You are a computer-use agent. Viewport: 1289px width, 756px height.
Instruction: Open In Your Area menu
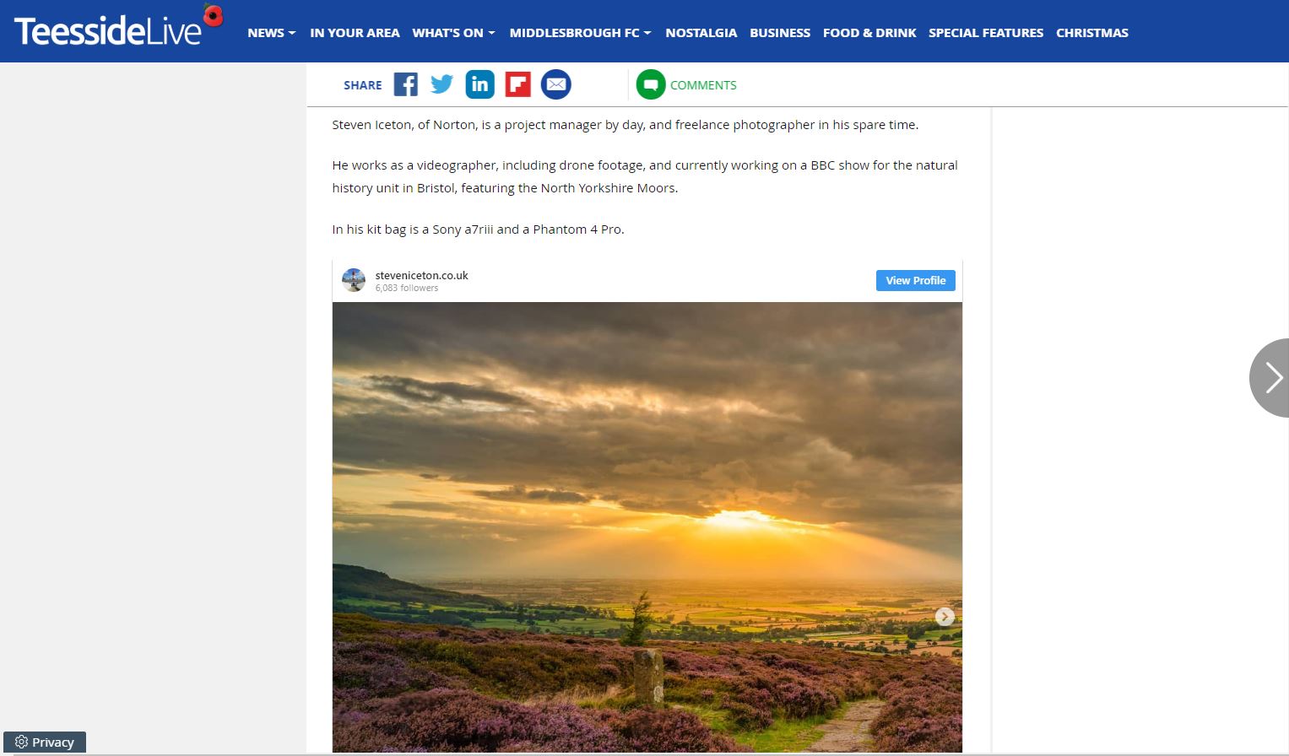pos(355,33)
